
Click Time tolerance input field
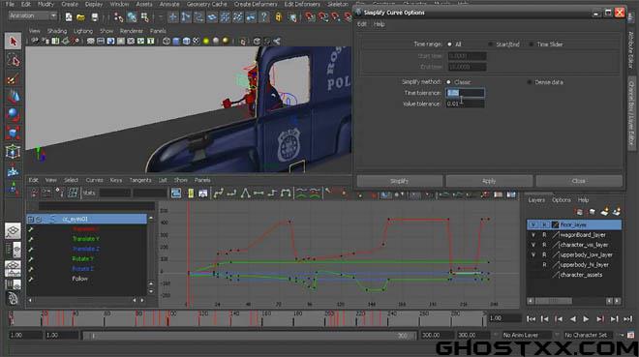click(466, 93)
